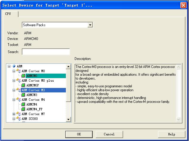Click the Toolset label text
Screen dimensions: 189x141
13,45
